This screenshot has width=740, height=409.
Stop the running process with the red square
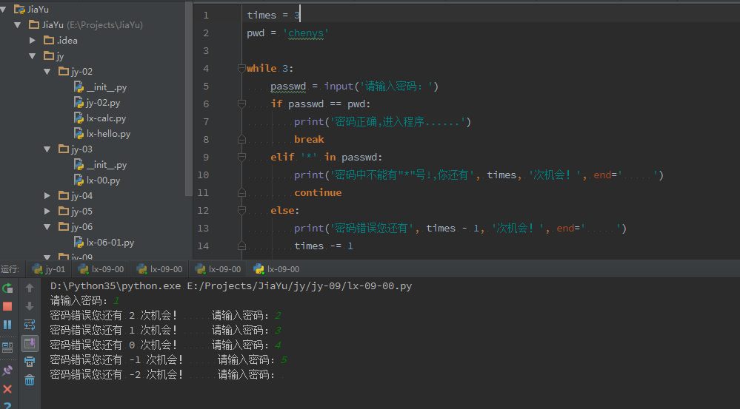click(7, 305)
